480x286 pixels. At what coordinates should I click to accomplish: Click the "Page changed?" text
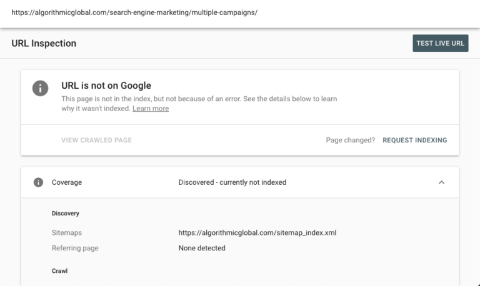[x=350, y=141]
